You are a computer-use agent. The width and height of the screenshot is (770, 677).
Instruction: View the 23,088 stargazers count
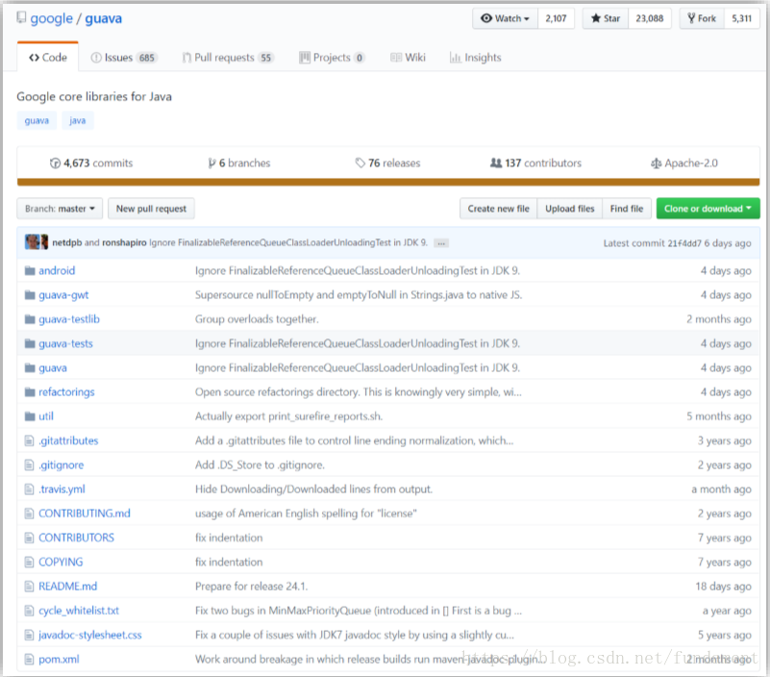click(649, 18)
